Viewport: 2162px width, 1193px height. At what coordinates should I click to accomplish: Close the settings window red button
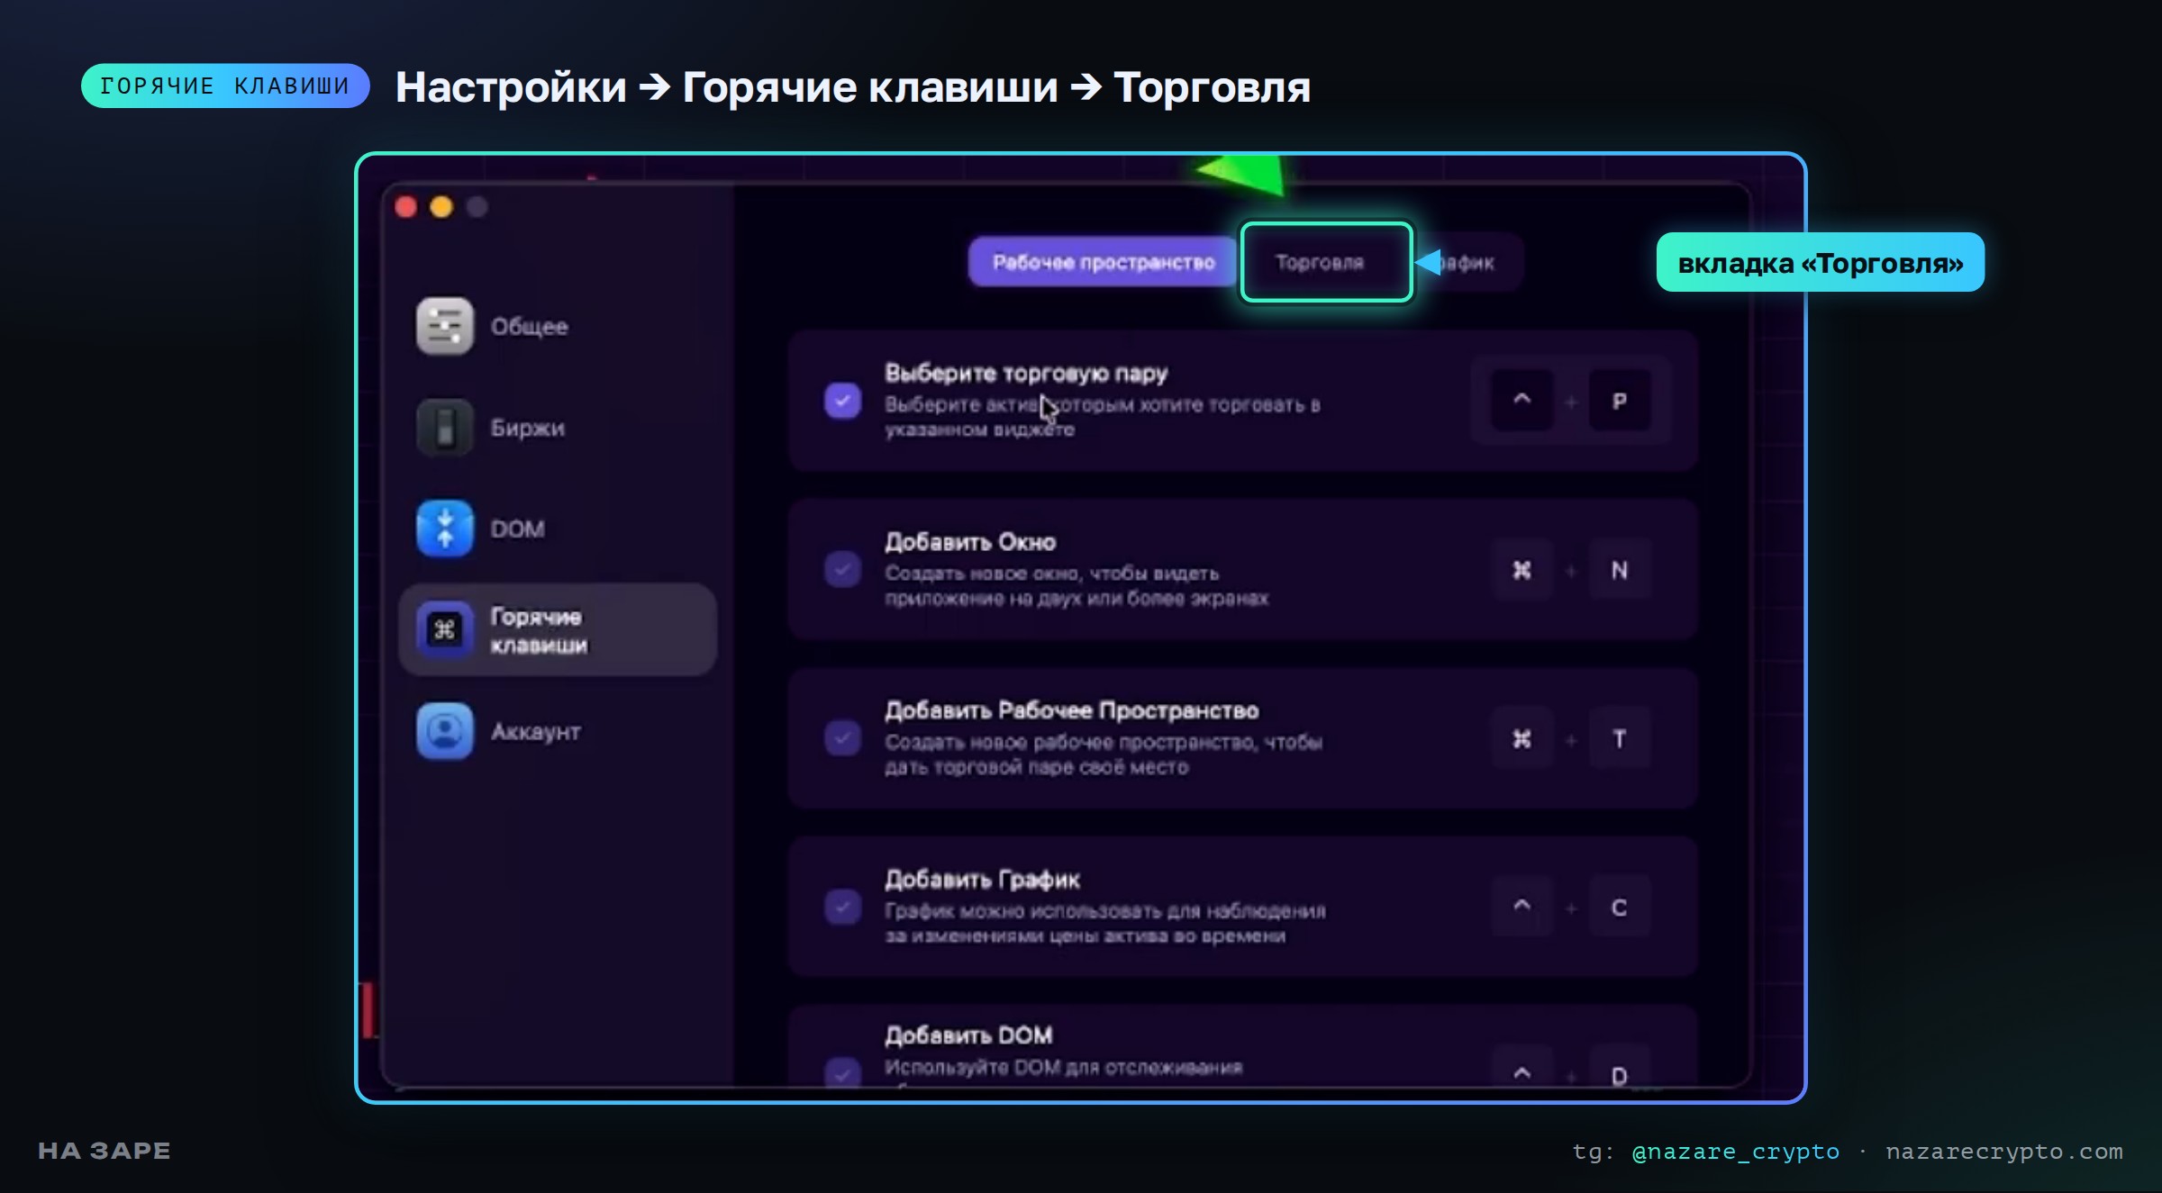405,207
